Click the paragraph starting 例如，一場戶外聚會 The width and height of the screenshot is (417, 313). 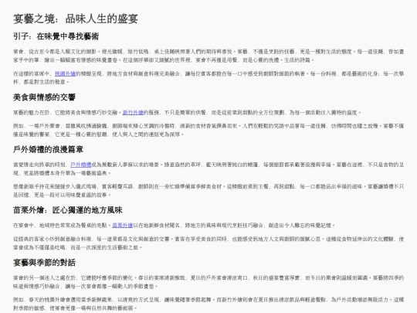click(208, 130)
